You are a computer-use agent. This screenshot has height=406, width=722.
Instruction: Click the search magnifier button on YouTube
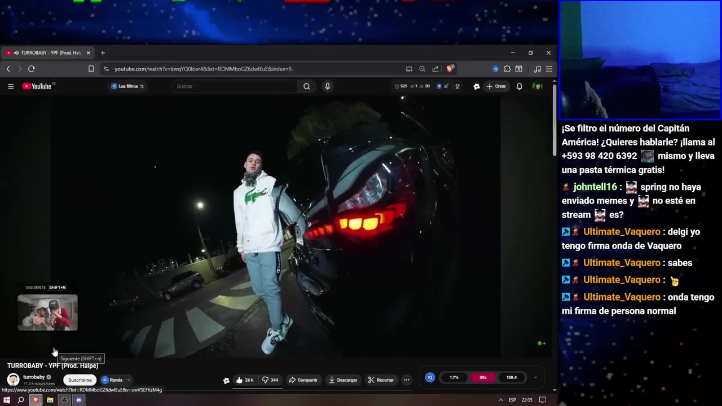(306, 86)
